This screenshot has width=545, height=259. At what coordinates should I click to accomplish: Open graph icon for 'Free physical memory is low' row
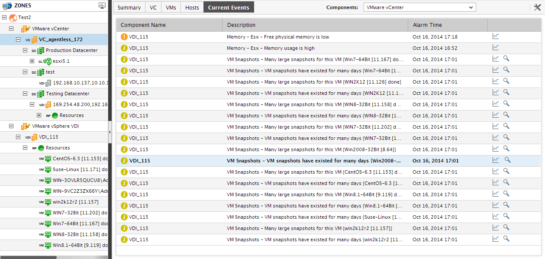496,36
